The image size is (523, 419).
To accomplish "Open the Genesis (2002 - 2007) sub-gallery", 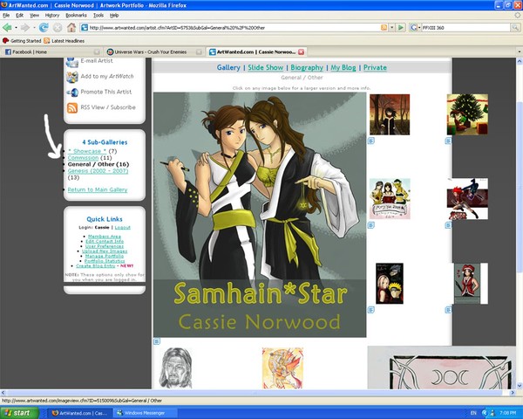I will 98,171.
